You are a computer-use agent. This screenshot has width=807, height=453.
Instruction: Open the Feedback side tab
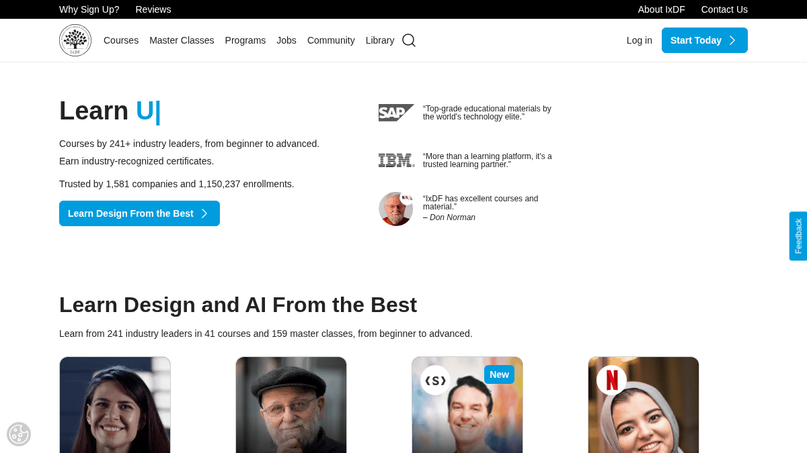tap(798, 236)
